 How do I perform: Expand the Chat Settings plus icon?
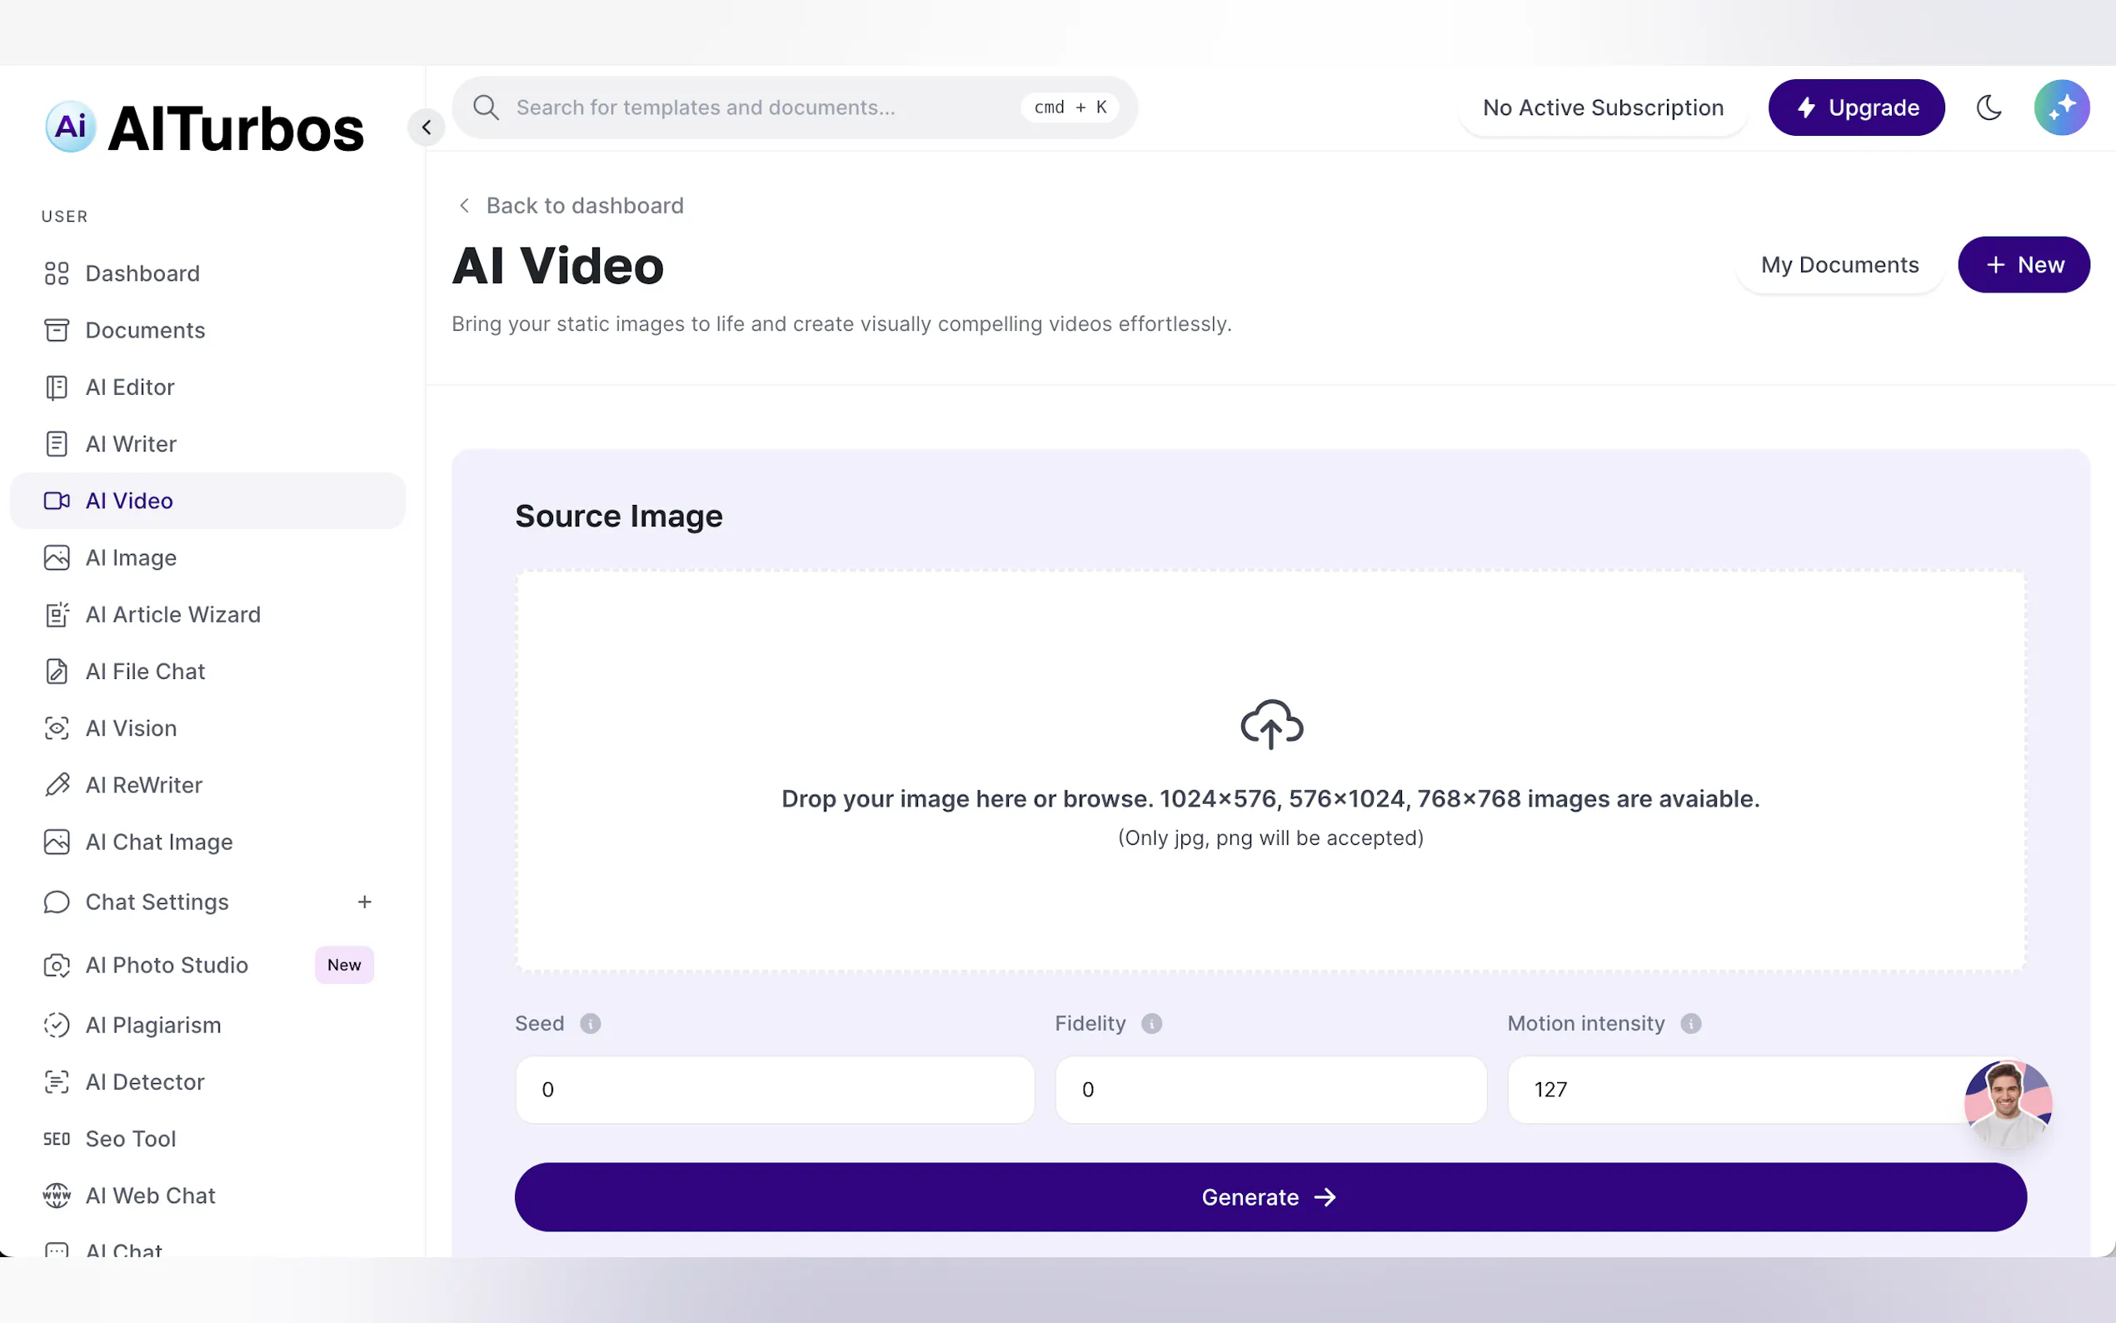(365, 901)
